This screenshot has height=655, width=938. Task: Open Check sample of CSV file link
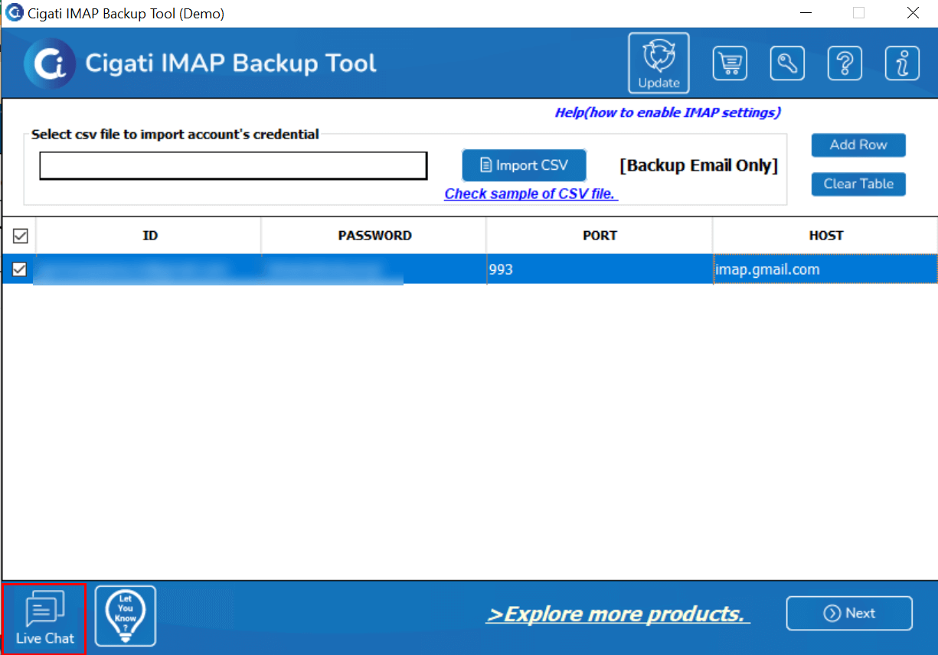coord(531,194)
